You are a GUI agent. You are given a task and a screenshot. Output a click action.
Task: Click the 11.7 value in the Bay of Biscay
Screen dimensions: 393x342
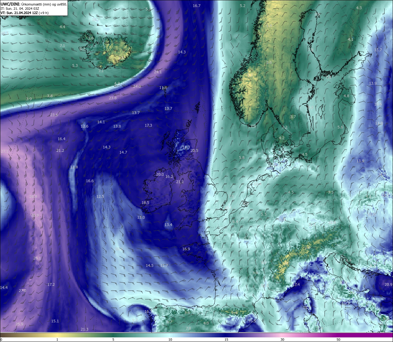(x=164, y=266)
